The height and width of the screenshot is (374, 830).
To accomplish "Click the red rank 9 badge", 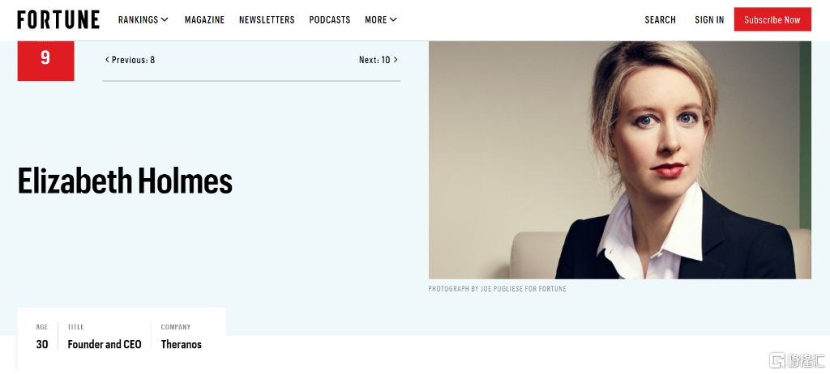I will click(x=45, y=60).
